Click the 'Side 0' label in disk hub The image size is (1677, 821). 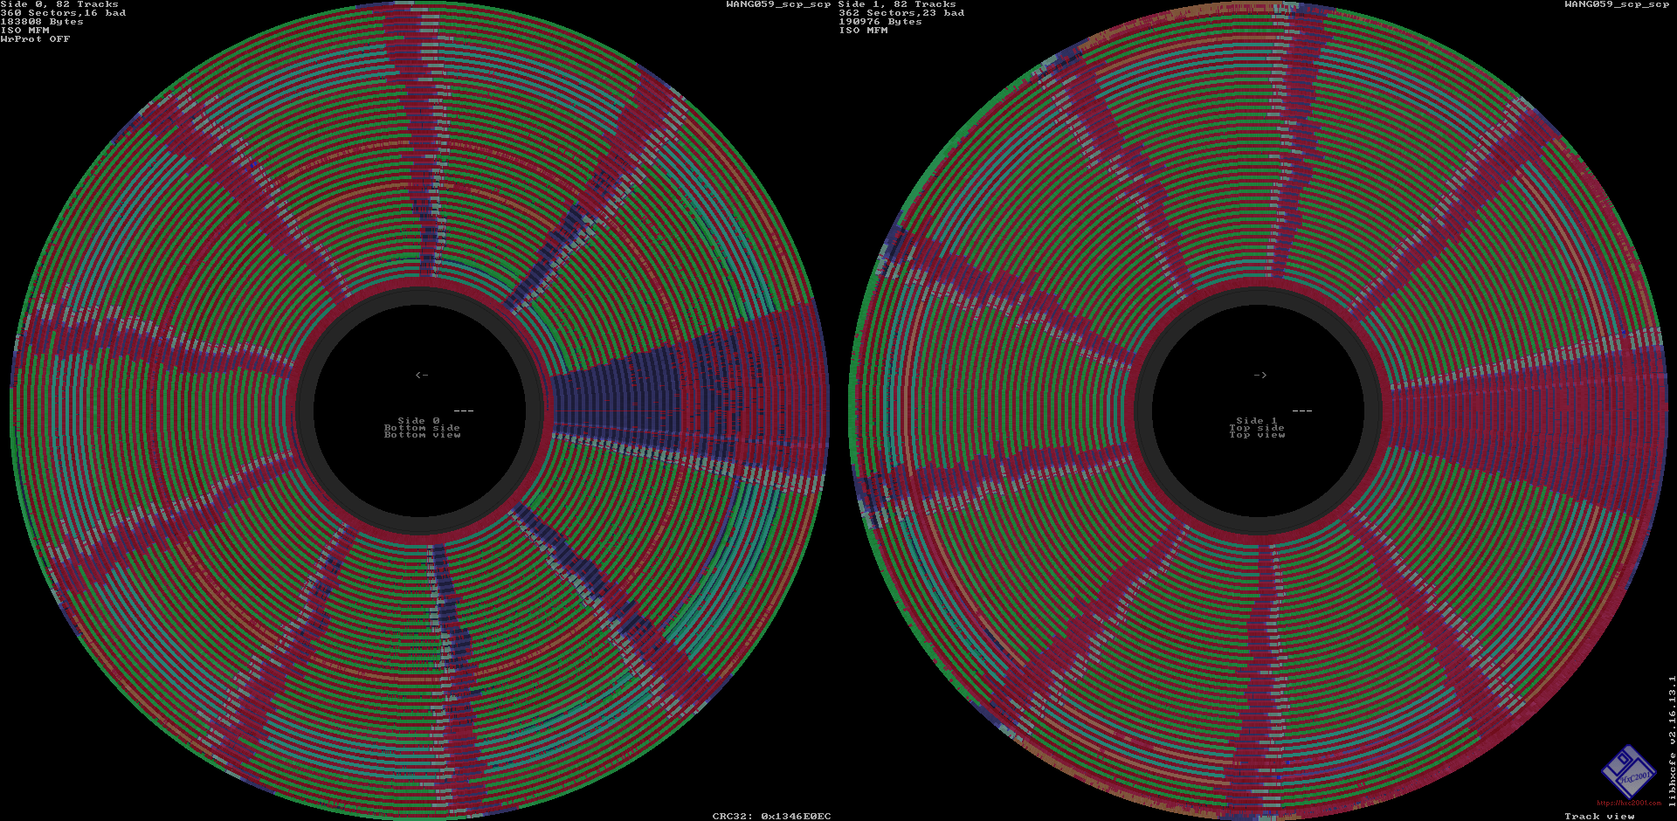click(419, 421)
